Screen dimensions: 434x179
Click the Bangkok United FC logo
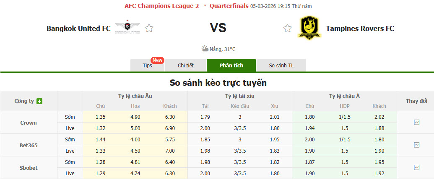pos(127,27)
